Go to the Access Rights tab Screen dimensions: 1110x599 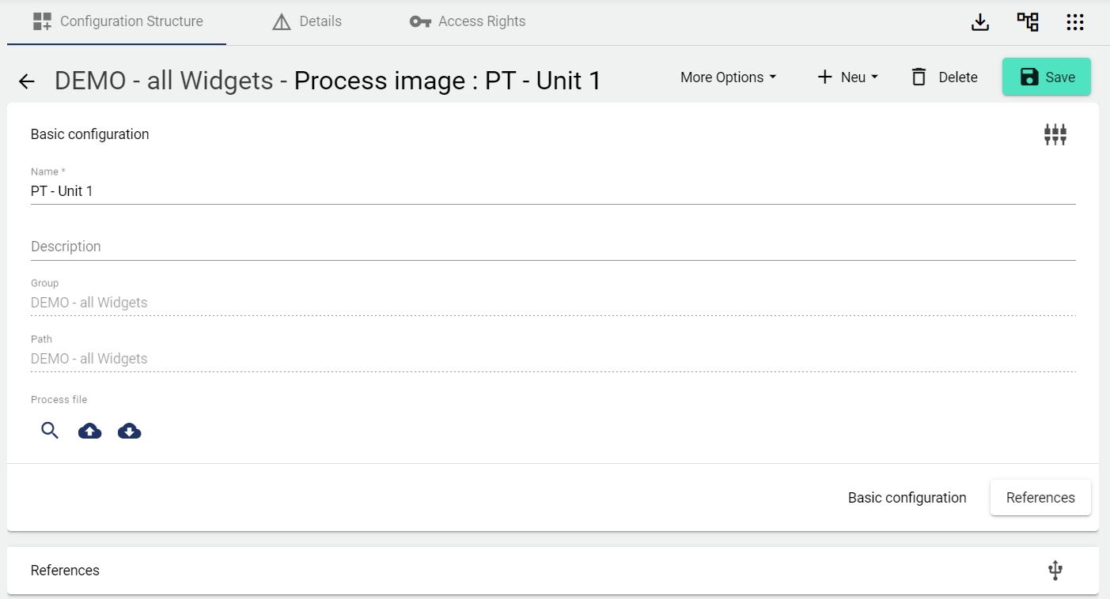click(x=468, y=21)
